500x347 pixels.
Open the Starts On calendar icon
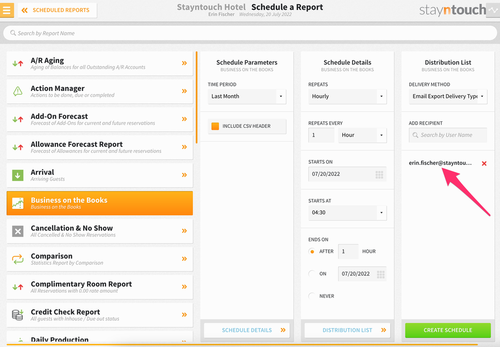pyautogui.click(x=379, y=175)
